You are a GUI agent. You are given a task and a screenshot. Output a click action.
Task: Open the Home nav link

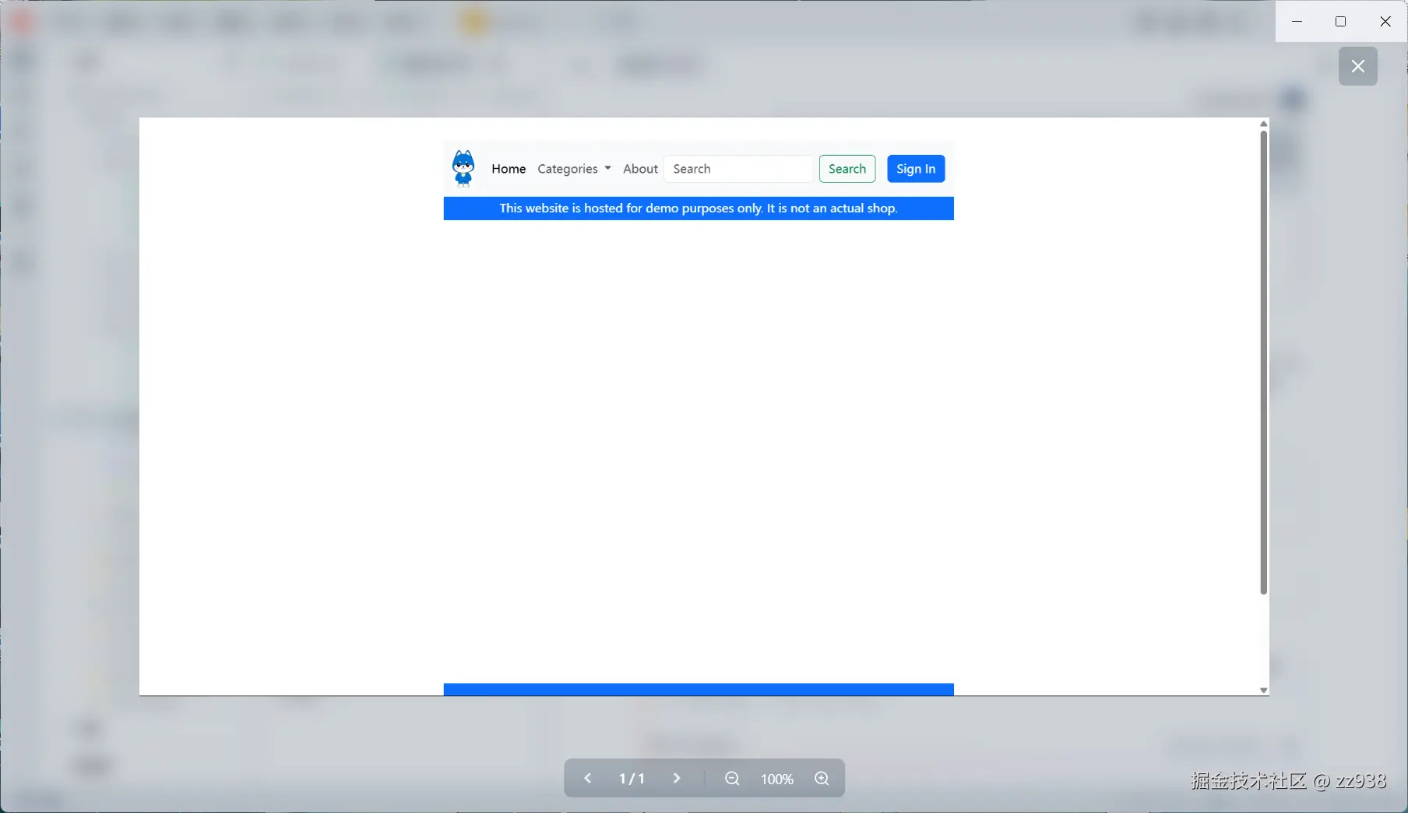coord(509,169)
